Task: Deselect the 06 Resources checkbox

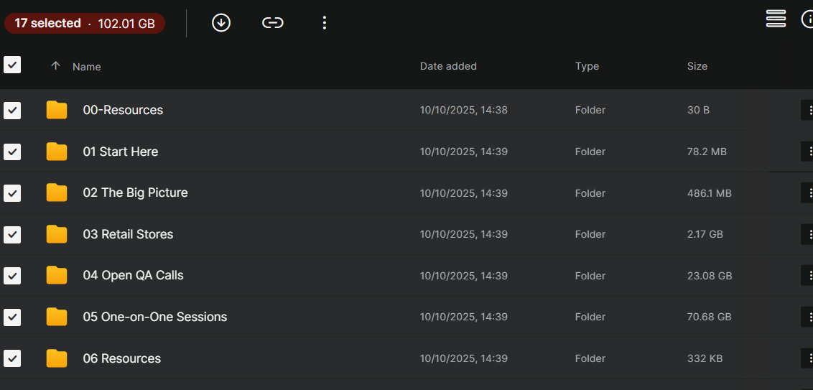Action: pyautogui.click(x=12, y=358)
